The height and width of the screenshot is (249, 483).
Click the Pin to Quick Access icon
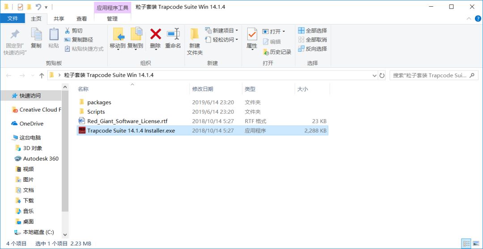point(15,34)
